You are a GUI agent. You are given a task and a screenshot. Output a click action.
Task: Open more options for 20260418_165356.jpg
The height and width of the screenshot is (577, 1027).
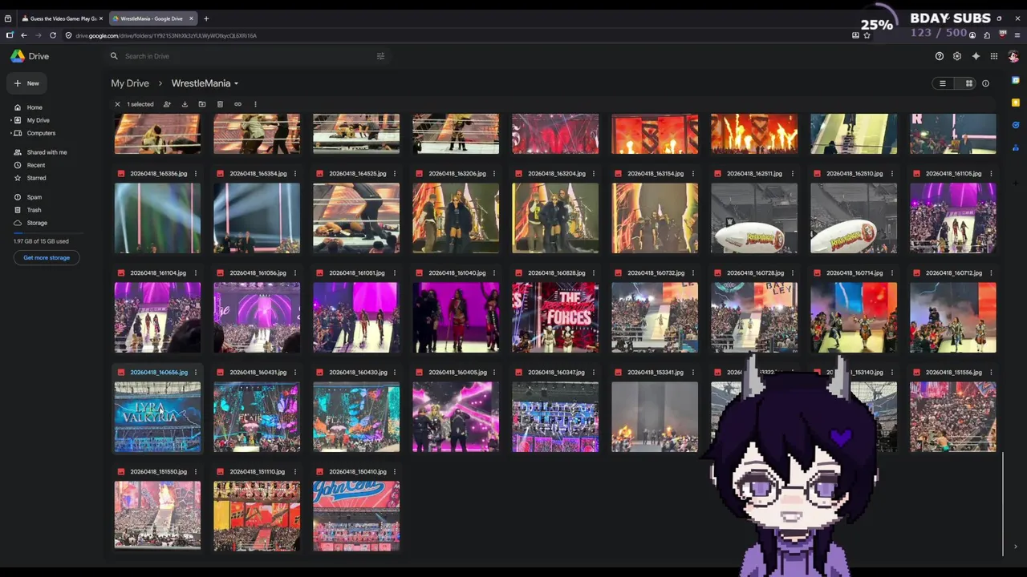click(x=195, y=174)
